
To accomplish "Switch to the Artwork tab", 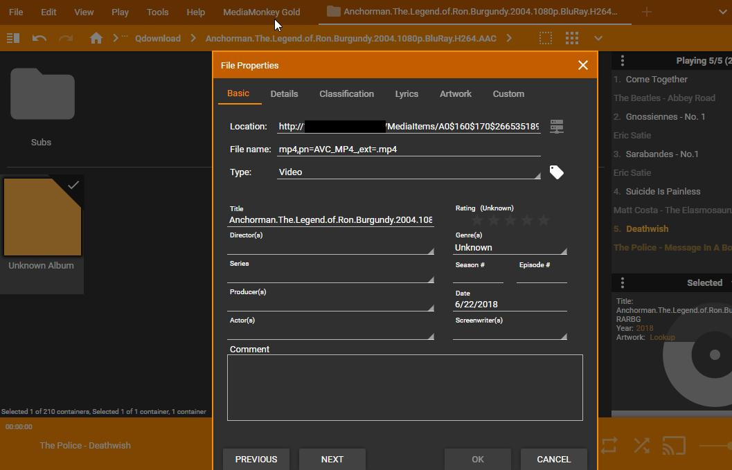I will tap(455, 94).
